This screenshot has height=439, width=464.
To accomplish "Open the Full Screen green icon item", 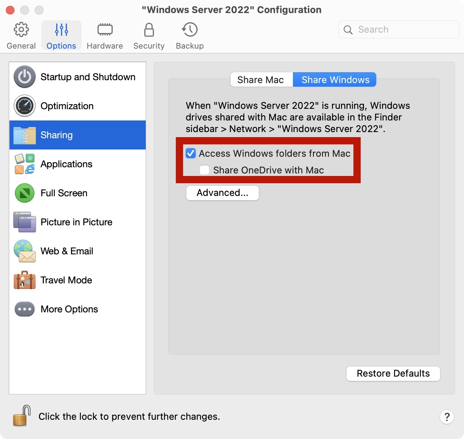I will (x=25, y=193).
